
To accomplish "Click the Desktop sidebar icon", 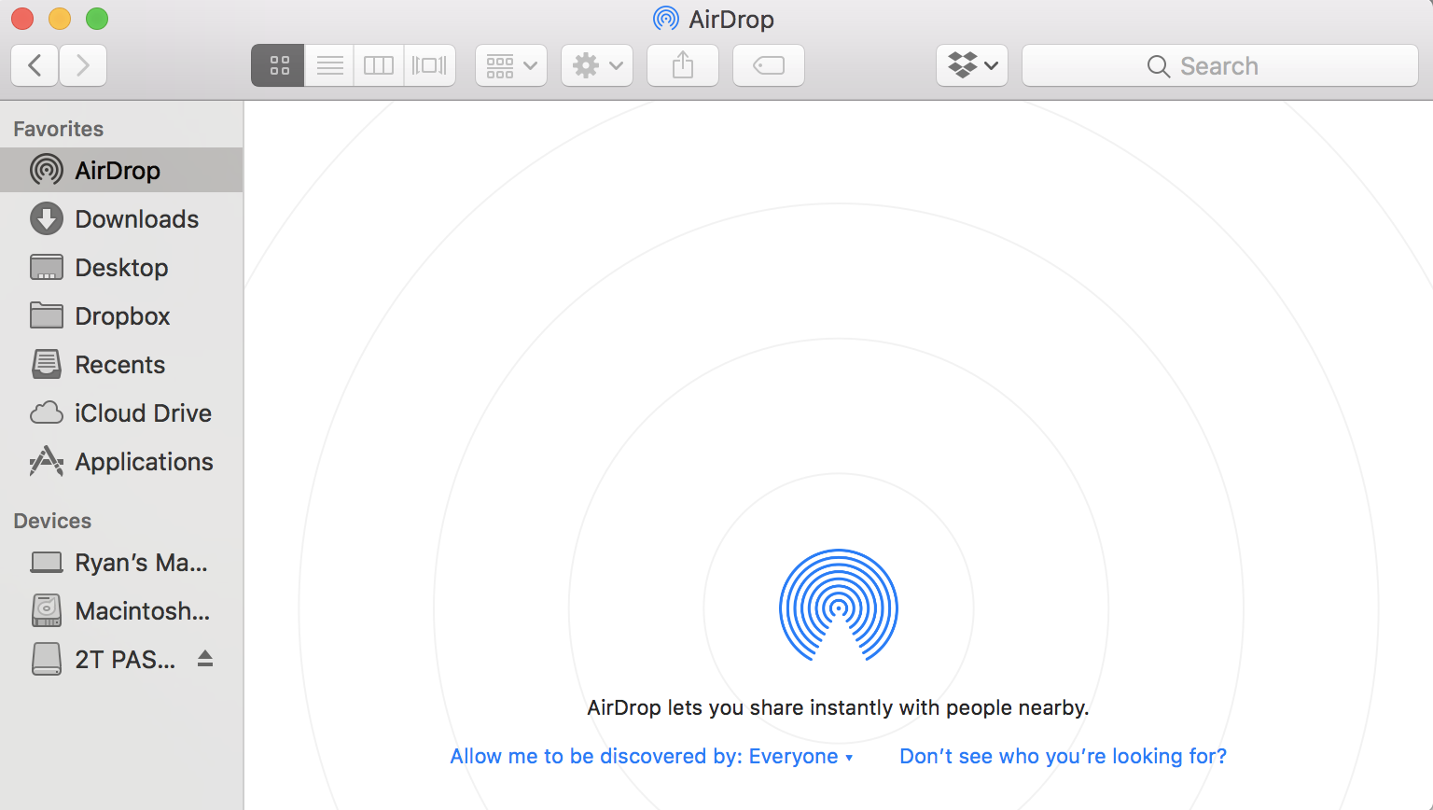I will click(47, 267).
